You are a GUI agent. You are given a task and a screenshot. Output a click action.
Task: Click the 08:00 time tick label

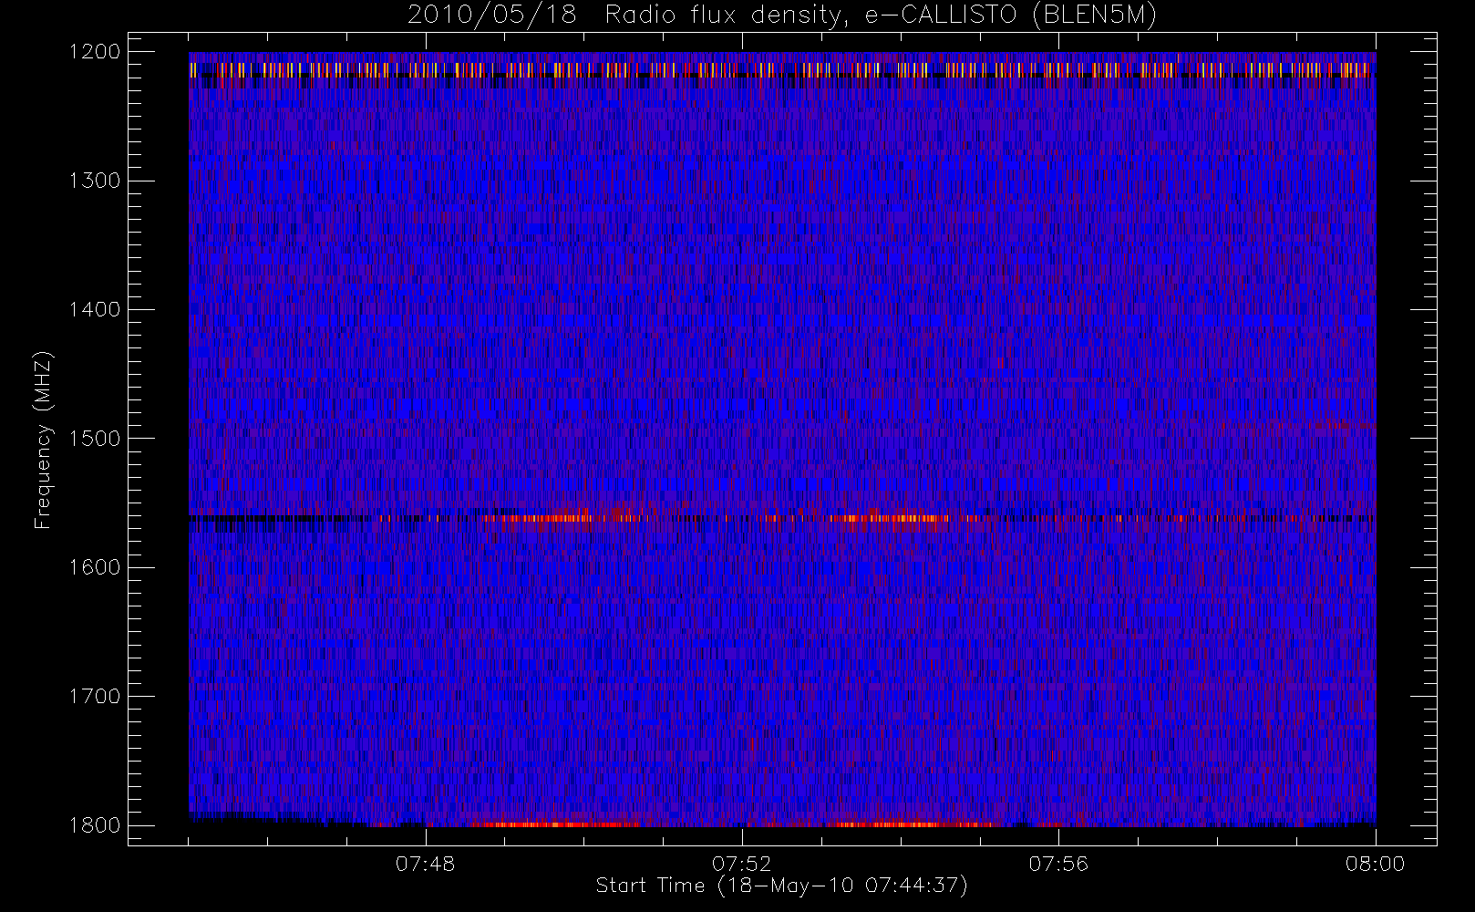point(1375,864)
